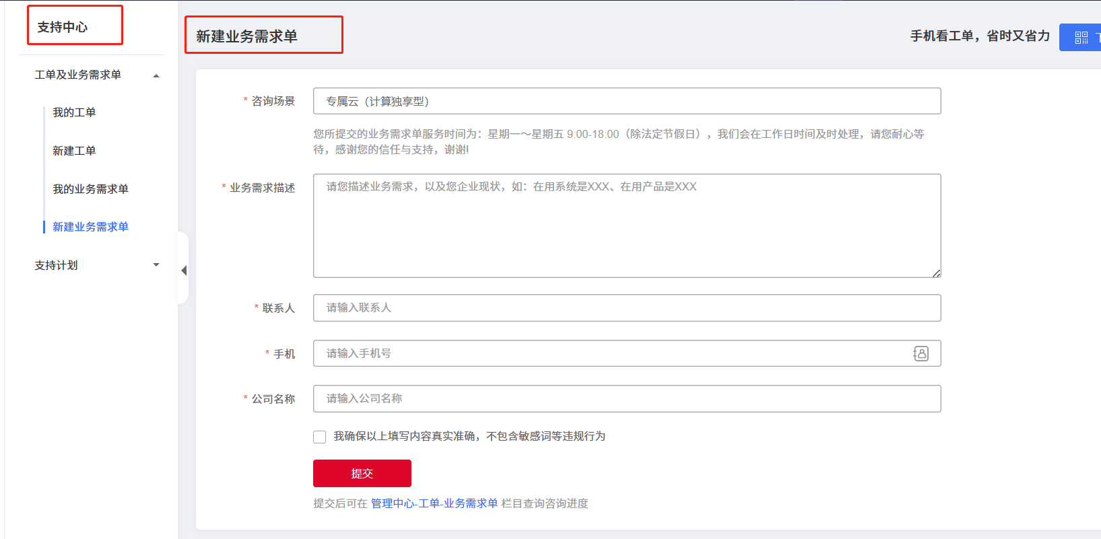Click the QR code icon button
Screen dimensions: 1101x539
(x=1081, y=38)
